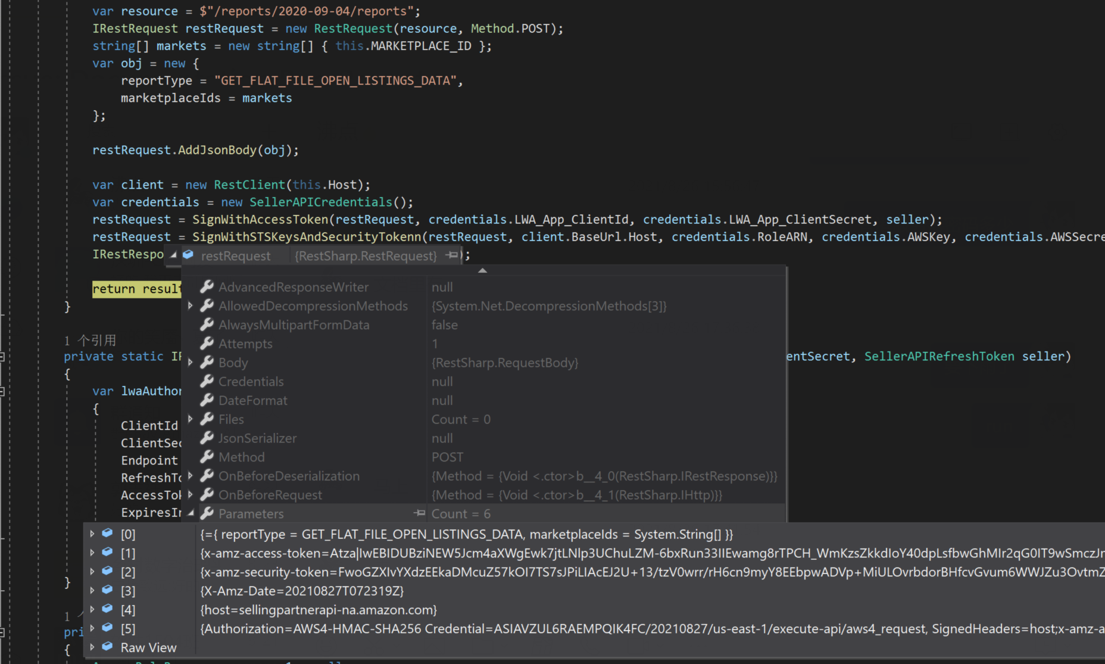Click the pin icon next to restRequest datatip

(452, 255)
